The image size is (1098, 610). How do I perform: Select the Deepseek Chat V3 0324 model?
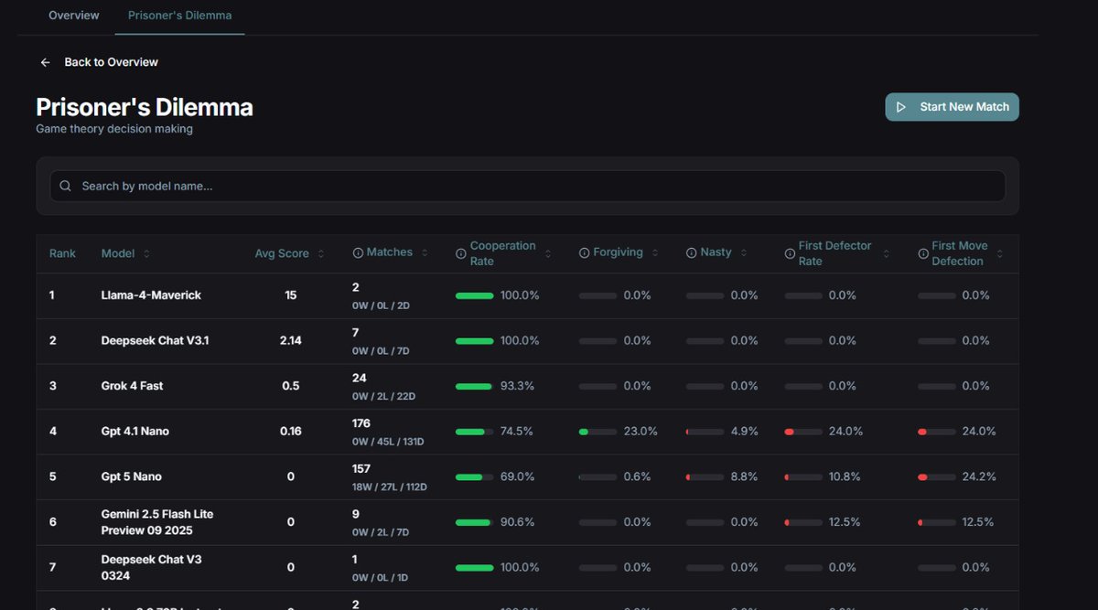pyautogui.click(x=151, y=567)
